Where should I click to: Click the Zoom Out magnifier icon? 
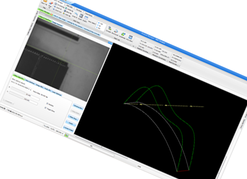(x=54, y=9)
